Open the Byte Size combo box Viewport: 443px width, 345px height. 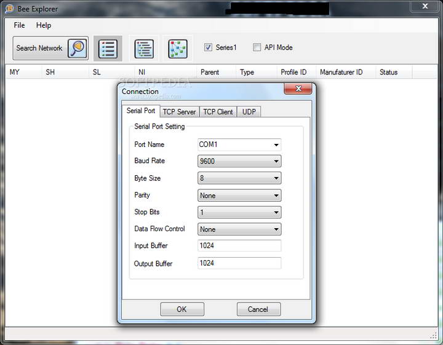point(239,178)
